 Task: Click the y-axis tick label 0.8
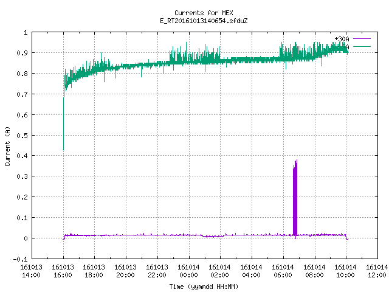pyautogui.click(x=22, y=74)
